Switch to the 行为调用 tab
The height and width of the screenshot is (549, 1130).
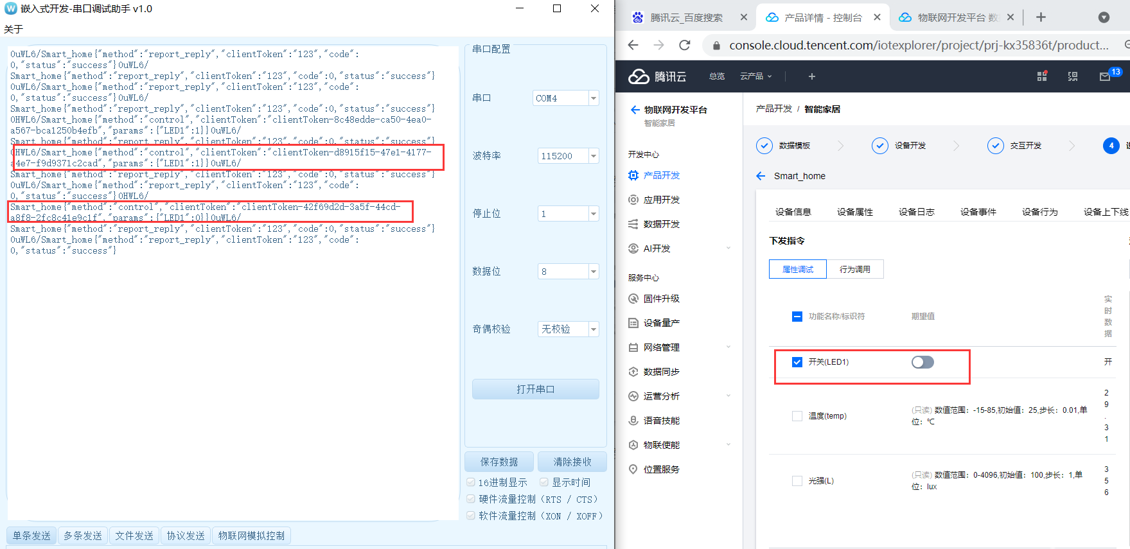[854, 270]
